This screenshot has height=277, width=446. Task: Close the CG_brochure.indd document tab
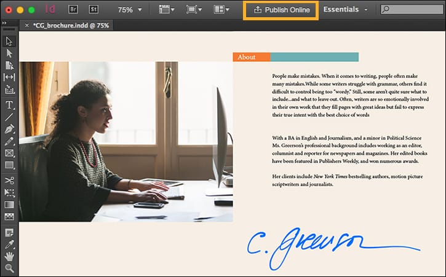tap(26, 26)
